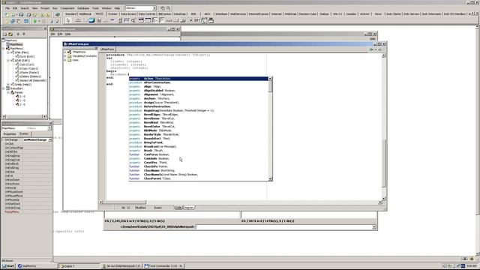Click the Help contents icon in toolbar
The height and width of the screenshot is (270, 480).
coord(58,15)
